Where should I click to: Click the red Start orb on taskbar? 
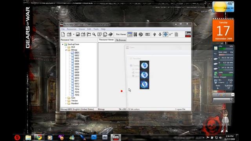click(x=17, y=137)
